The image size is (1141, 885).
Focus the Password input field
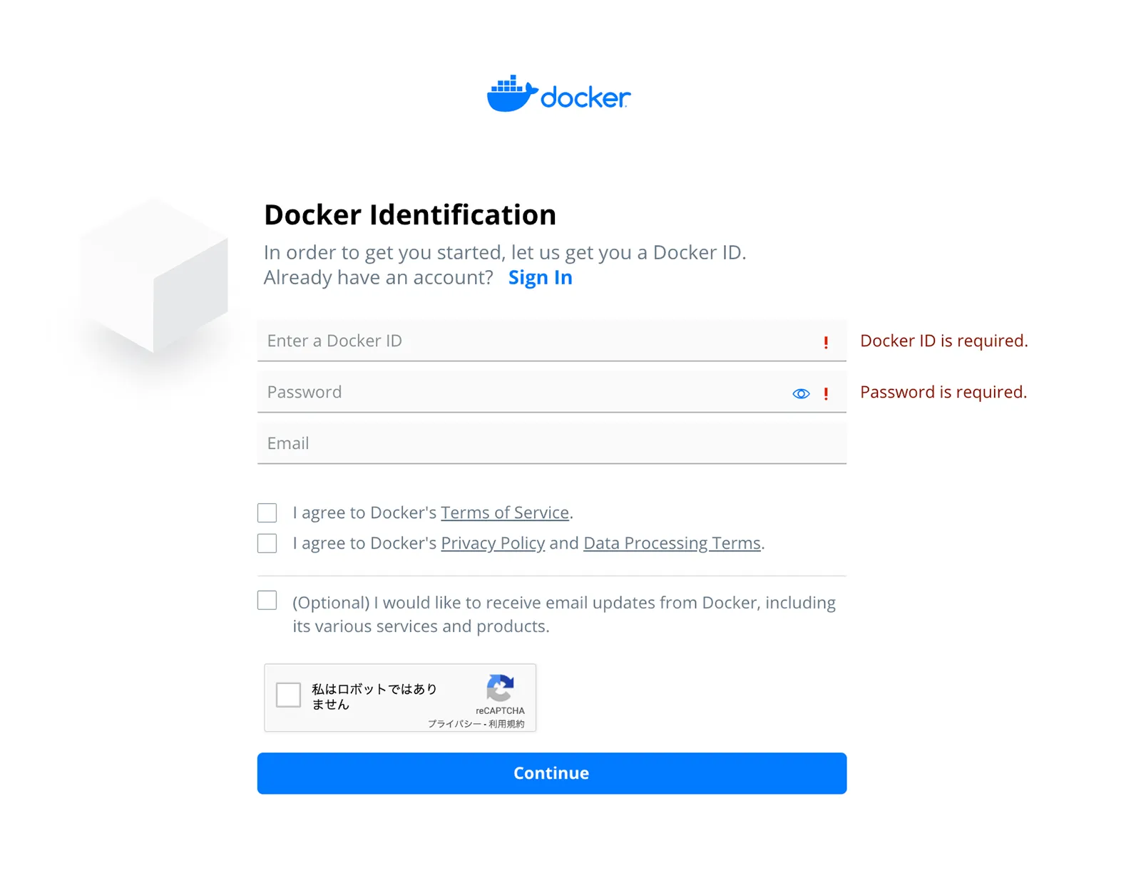pyautogui.click(x=552, y=392)
